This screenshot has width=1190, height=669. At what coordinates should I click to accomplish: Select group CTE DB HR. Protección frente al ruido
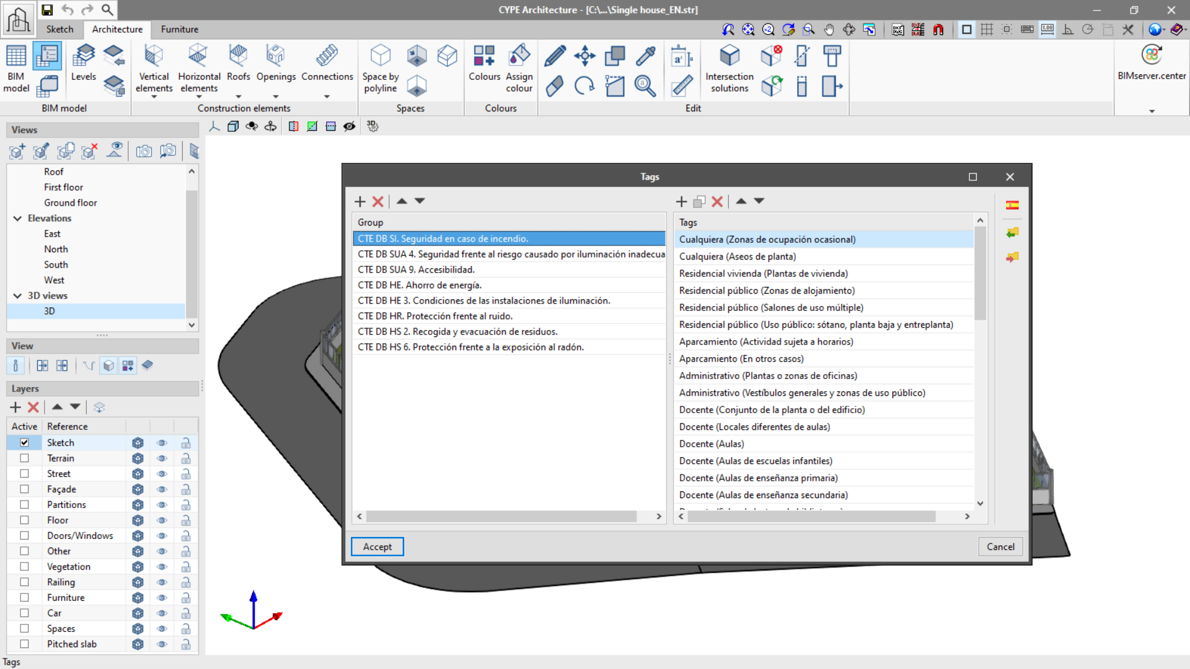coord(509,316)
